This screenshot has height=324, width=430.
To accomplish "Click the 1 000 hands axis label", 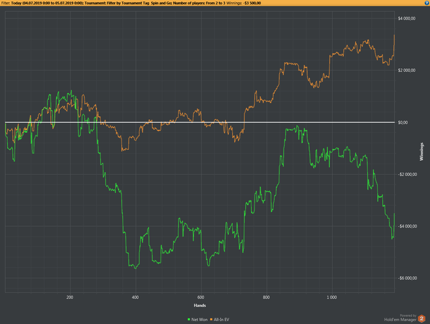I will [332, 297].
